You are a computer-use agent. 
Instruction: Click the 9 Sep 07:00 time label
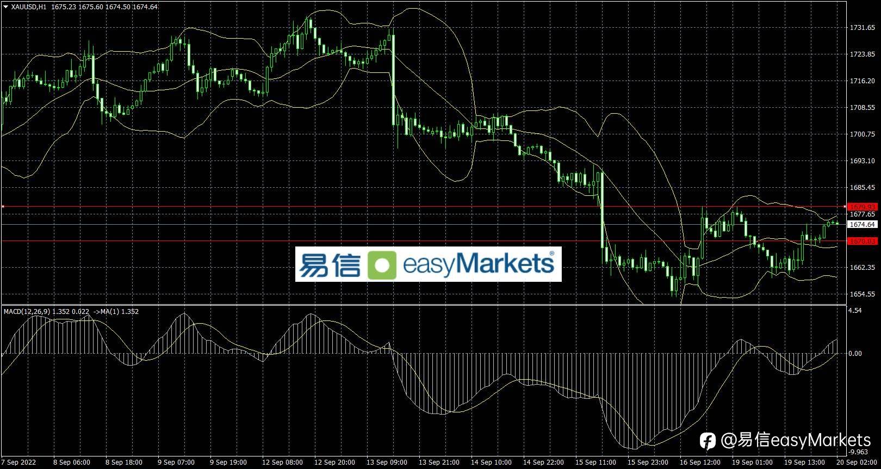tap(176, 462)
